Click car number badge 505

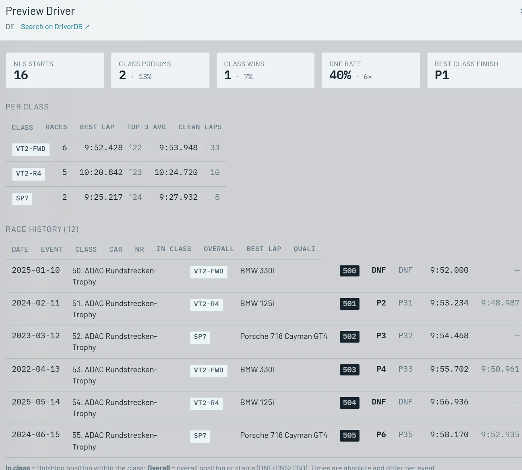coord(349,436)
